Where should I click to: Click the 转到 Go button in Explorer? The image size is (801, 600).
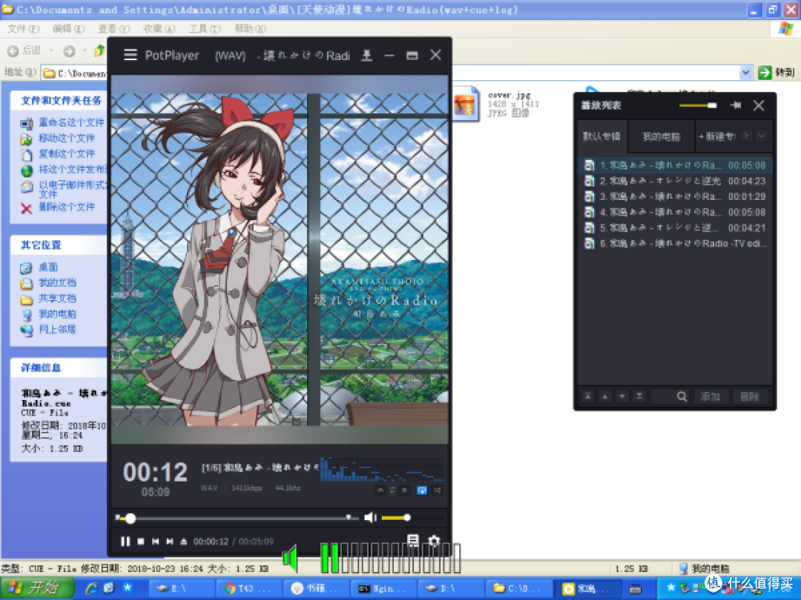pos(776,73)
